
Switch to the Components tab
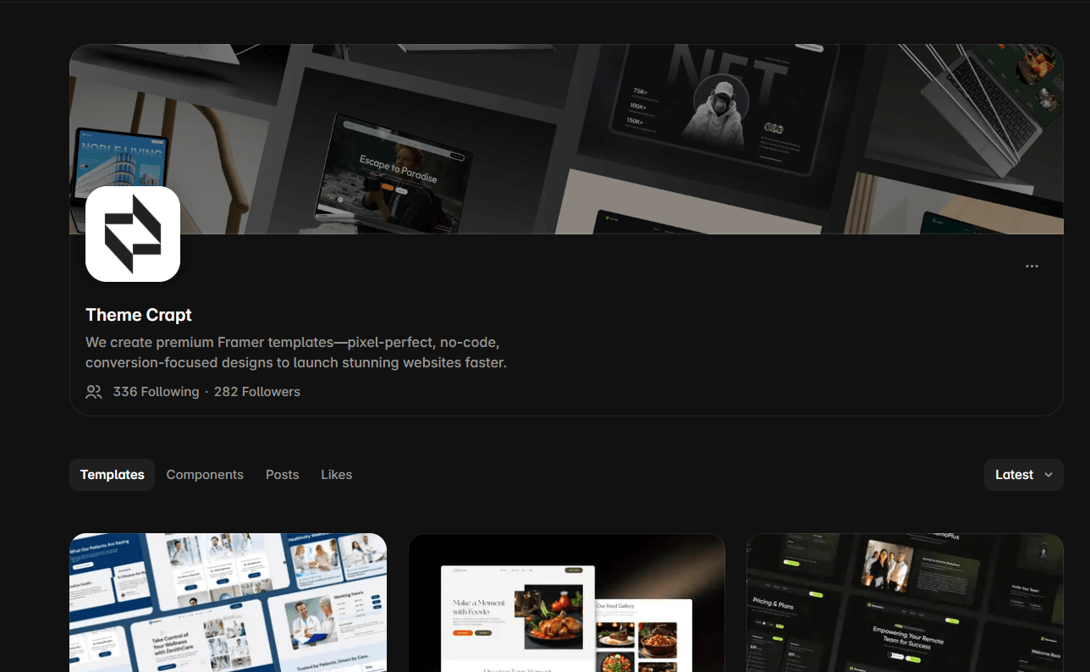tap(205, 475)
